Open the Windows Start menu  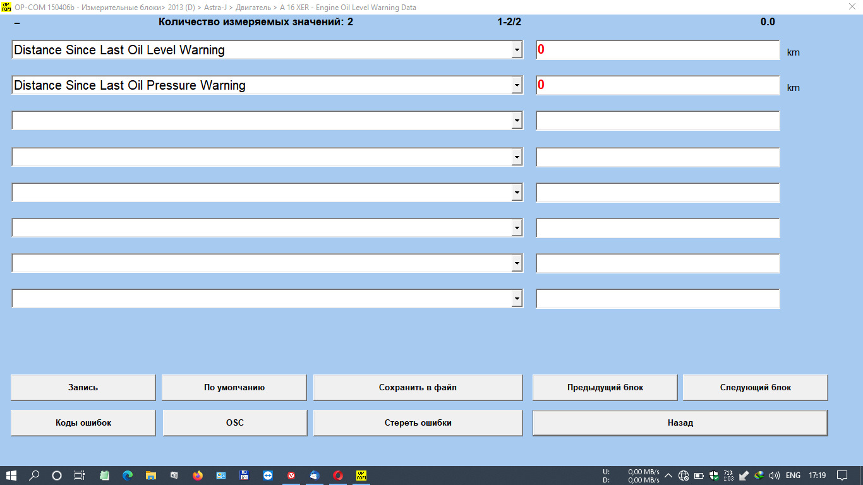tap(11, 476)
